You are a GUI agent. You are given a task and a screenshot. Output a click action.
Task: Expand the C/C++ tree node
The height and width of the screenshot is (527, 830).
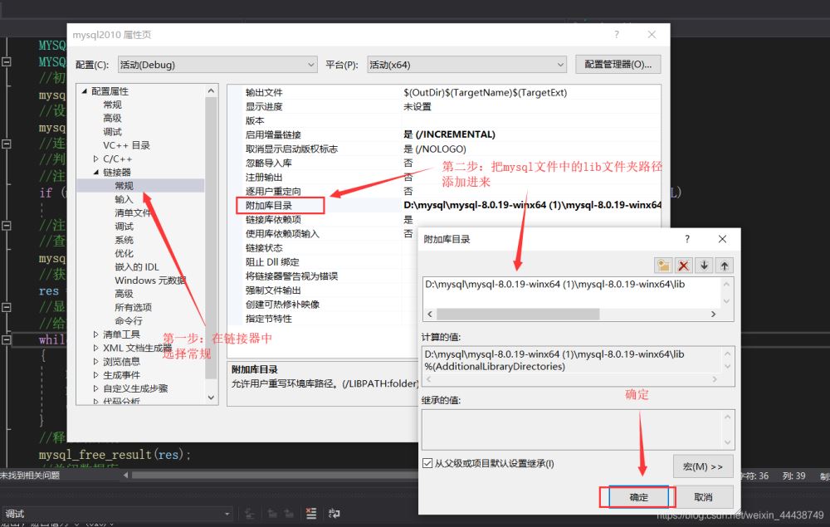(95, 159)
